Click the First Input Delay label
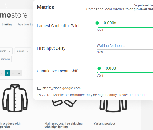 click(51, 48)
